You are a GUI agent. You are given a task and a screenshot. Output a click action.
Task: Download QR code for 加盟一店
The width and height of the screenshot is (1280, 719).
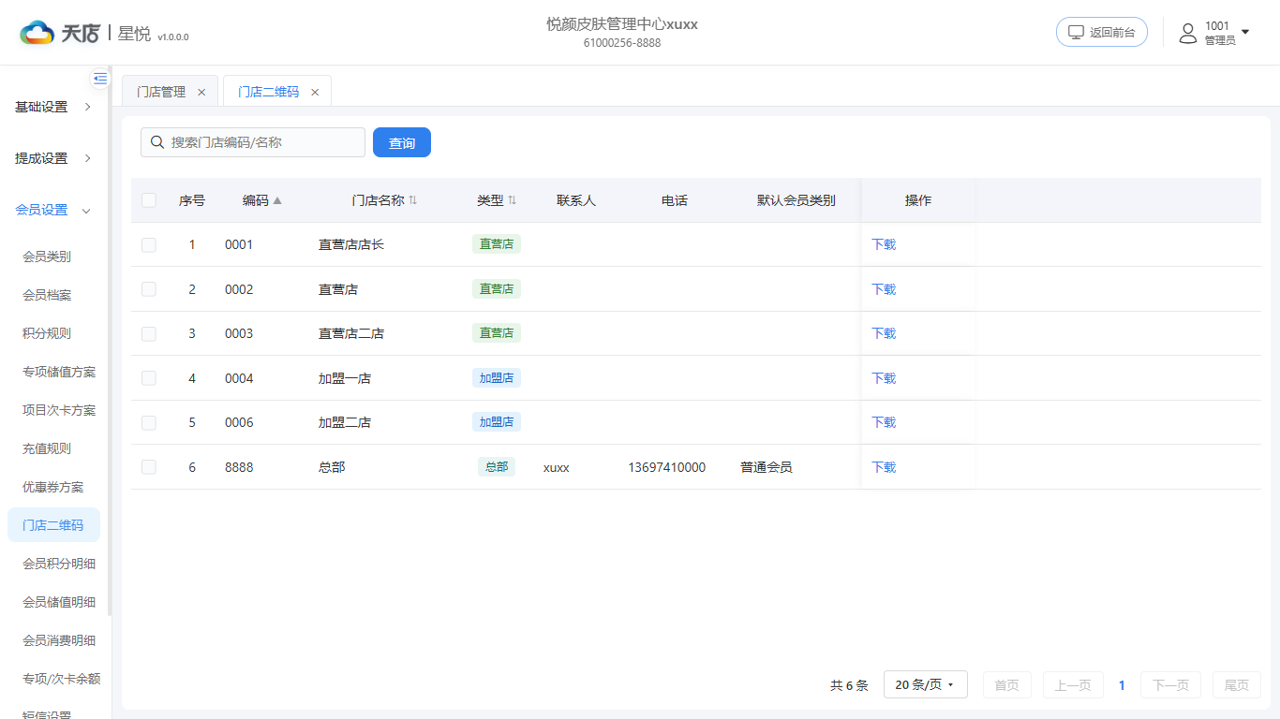point(884,378)
